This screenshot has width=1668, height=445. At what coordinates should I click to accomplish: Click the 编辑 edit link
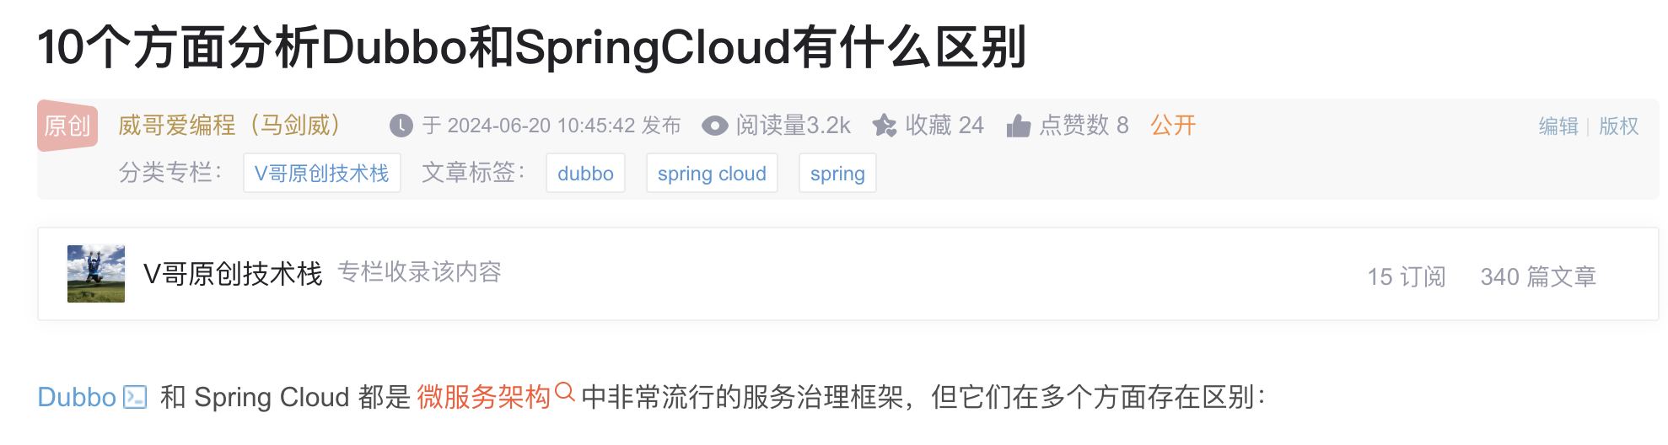point(1558,126)
